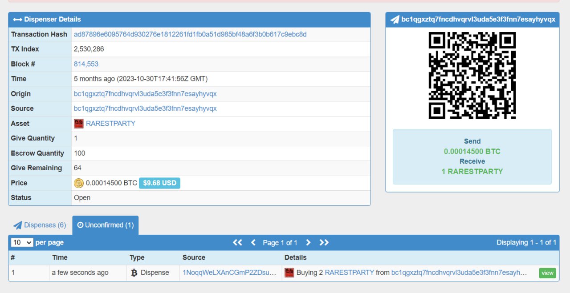The width and height of the screenshot is (570, 293).
Task: Click the QR code image
Action: [472, 76]
